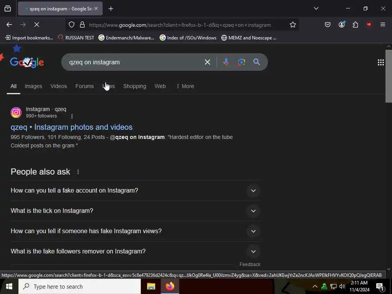Select the All results tab

coord(13,86)
